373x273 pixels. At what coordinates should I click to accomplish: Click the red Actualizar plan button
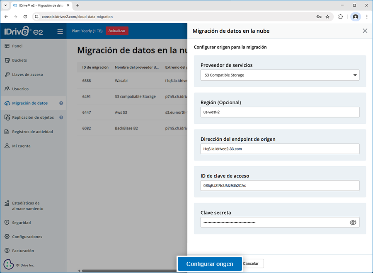117,31
